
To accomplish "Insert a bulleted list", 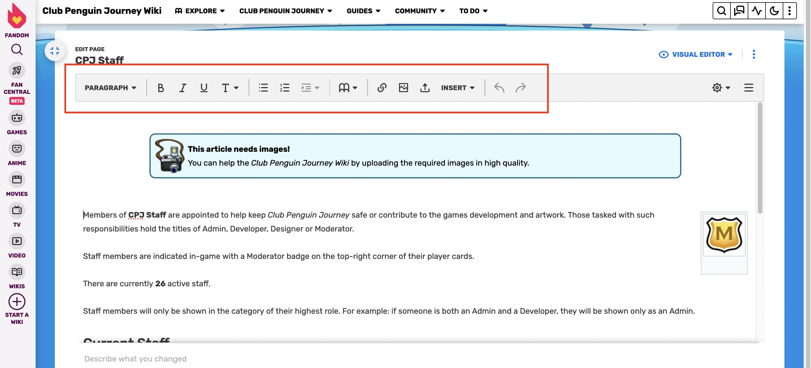I will pyautogui.click(x=263, y=88).
